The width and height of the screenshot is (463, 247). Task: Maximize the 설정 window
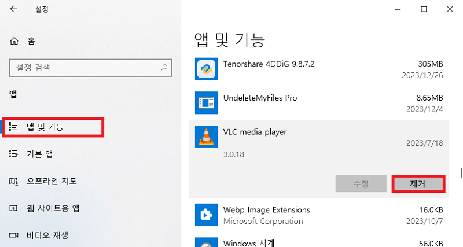[424, 9]
